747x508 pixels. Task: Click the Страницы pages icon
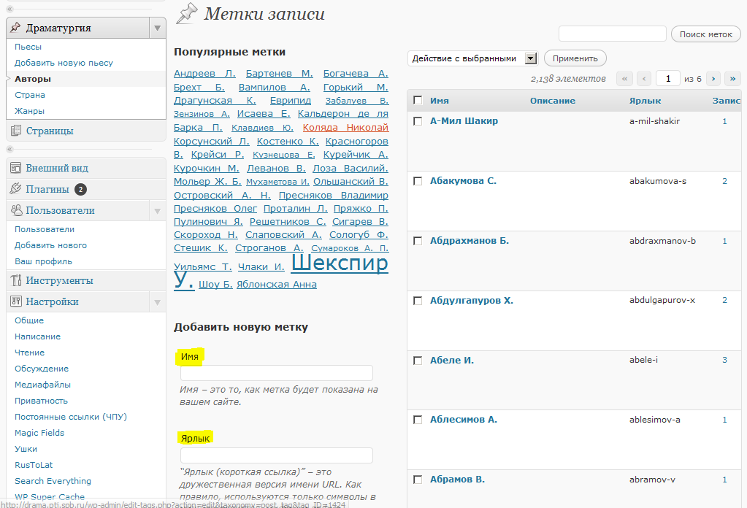(15, 131)
